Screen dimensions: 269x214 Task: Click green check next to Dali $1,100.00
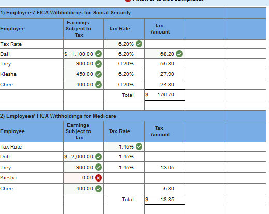coord(98,54)
